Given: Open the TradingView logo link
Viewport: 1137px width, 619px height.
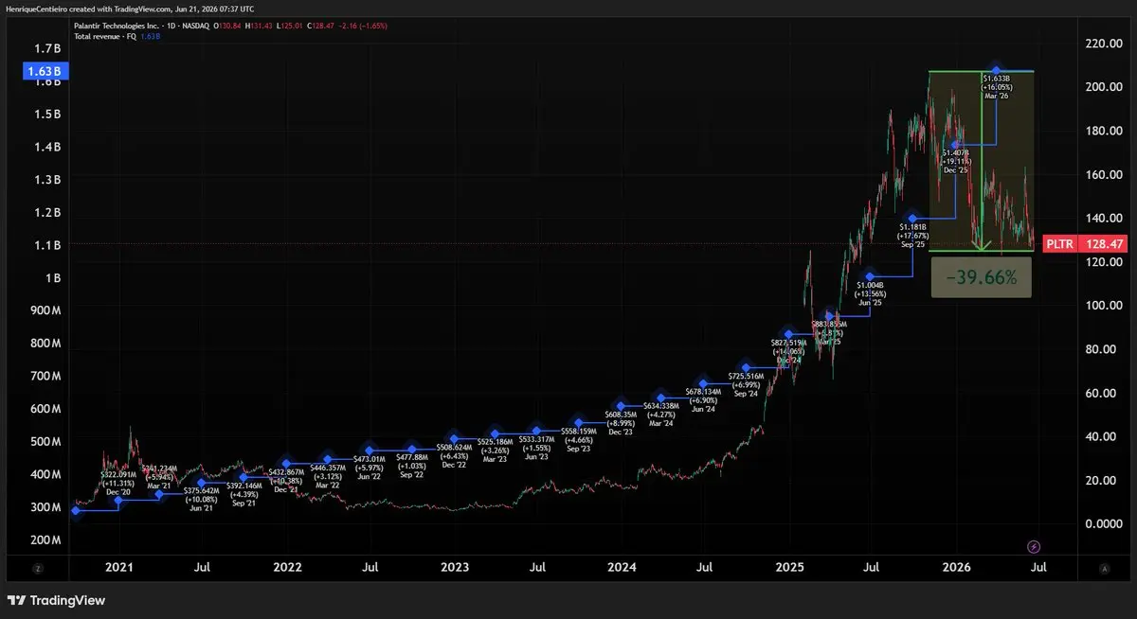Looking at the screenshot, I should coord(56,600).
